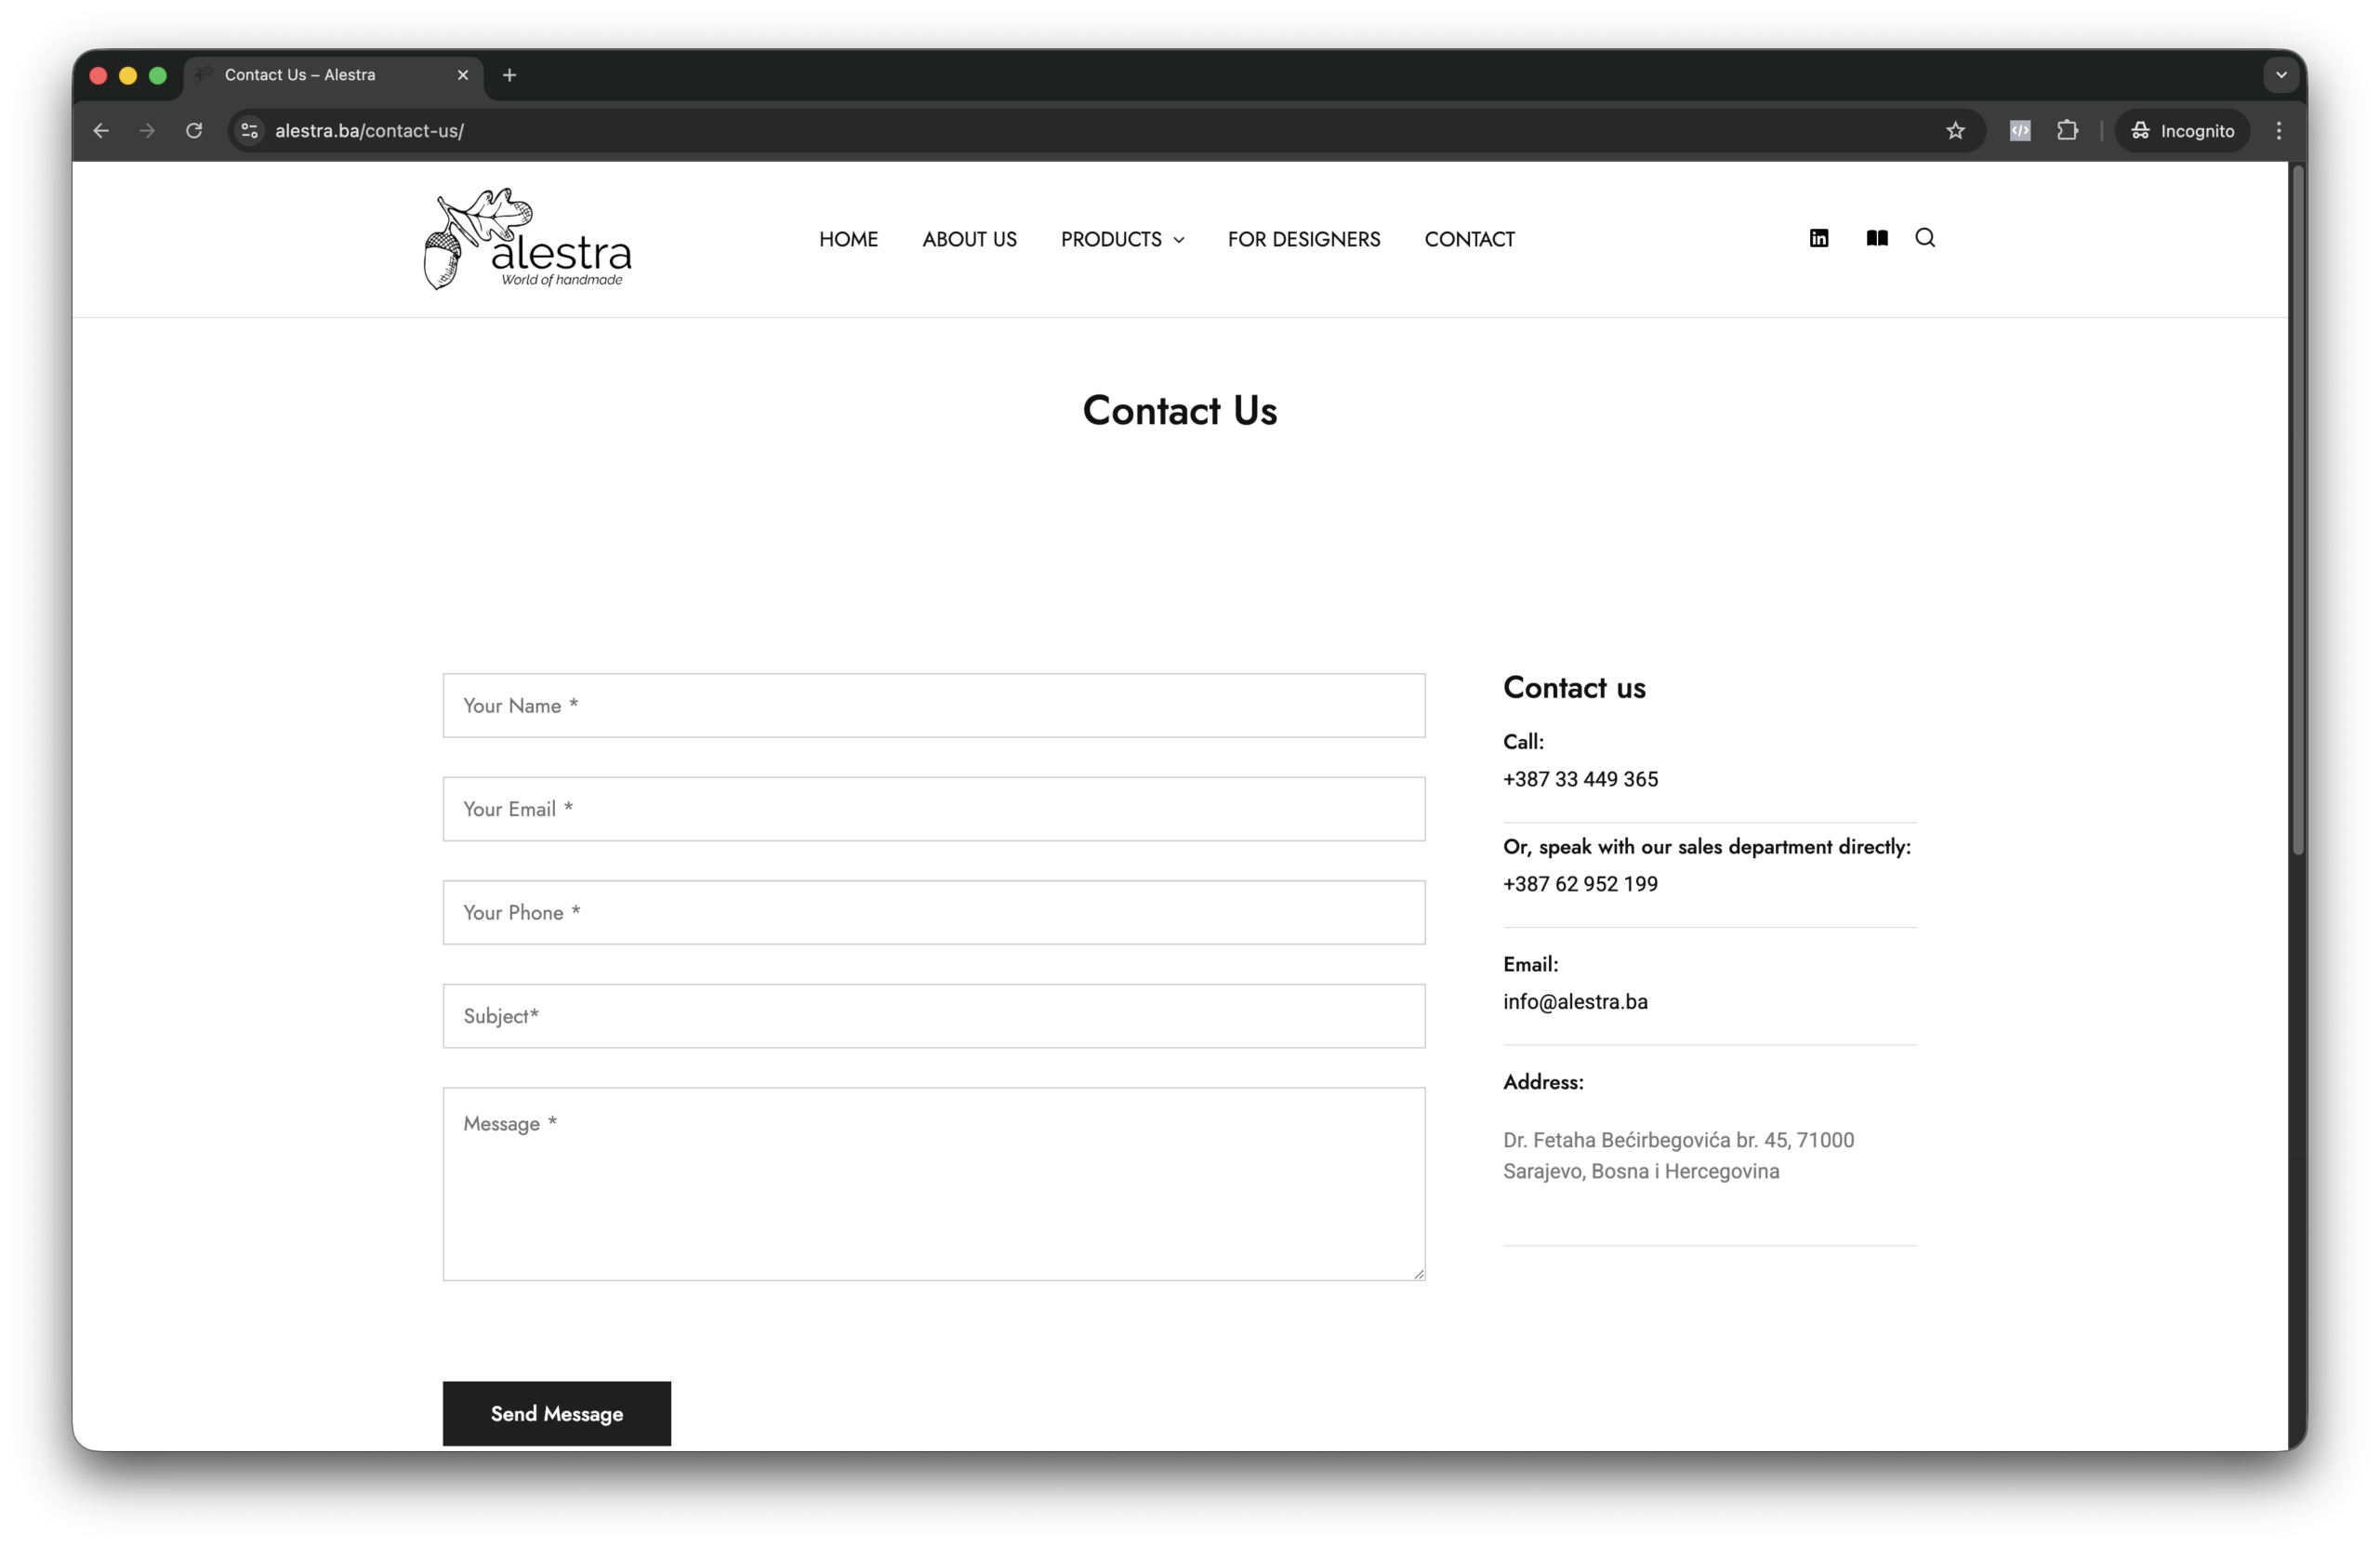Click the Send Message button
The image size is (2380, 1547).
(557, 1413)
